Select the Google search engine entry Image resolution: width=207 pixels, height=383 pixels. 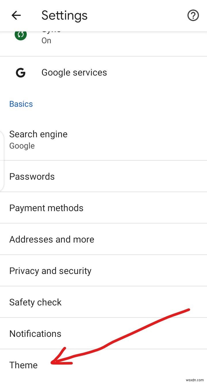pyautogui.click(x=22, y=146)
